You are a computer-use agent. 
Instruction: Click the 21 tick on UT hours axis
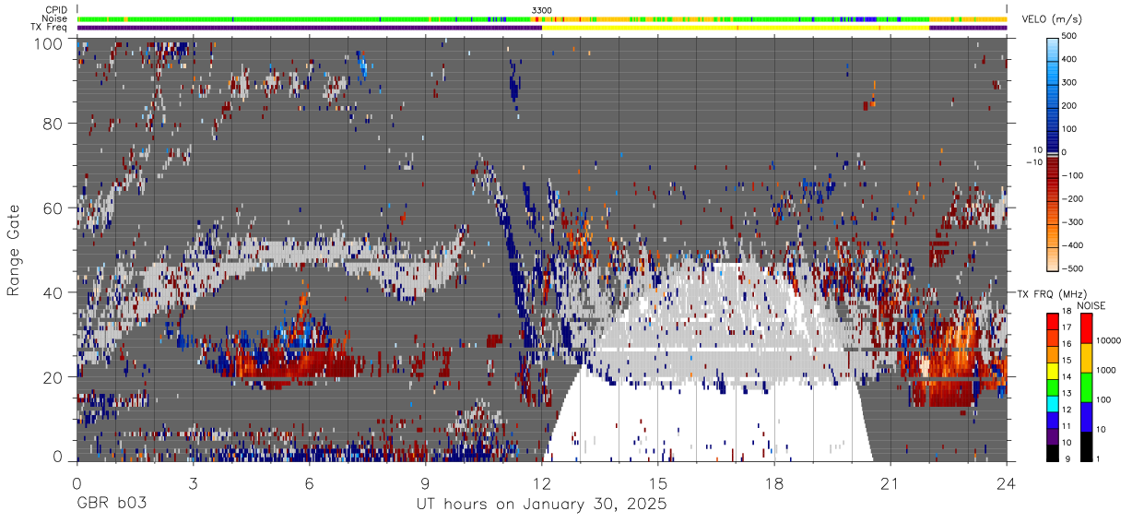click(x=890, y=482)
